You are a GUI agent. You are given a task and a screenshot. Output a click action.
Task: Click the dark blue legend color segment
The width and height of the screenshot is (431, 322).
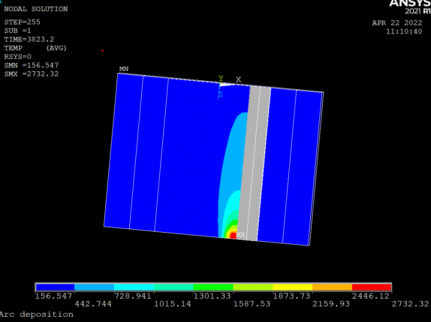[x=55, y=287]
